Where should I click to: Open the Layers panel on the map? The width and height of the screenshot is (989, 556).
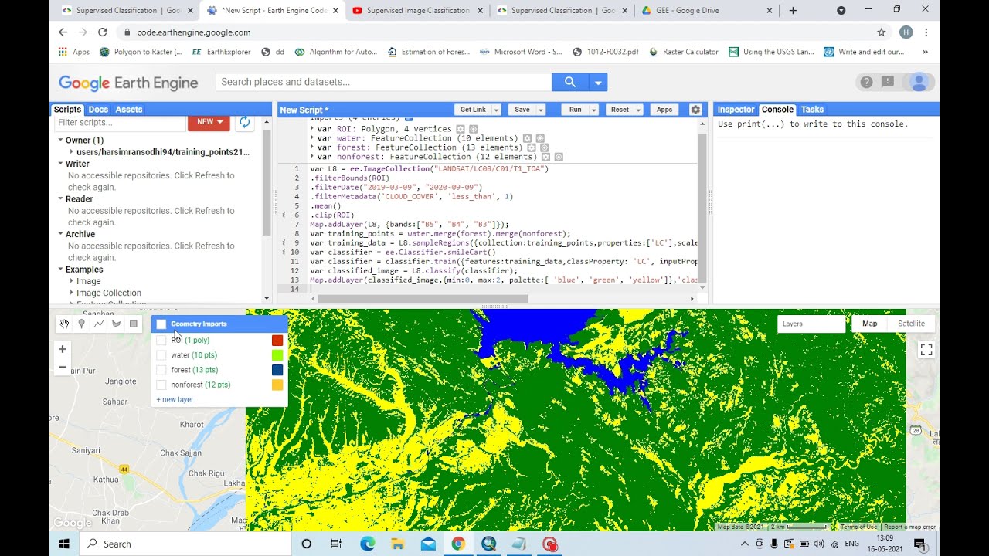[x=811, y=324]
